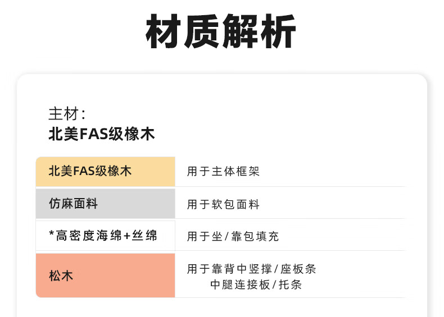Click the character 析 in the title

[278, 31]
